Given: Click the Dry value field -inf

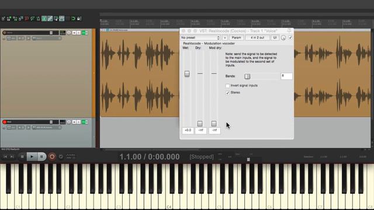Looking at the screenshot, I should 201,131.
